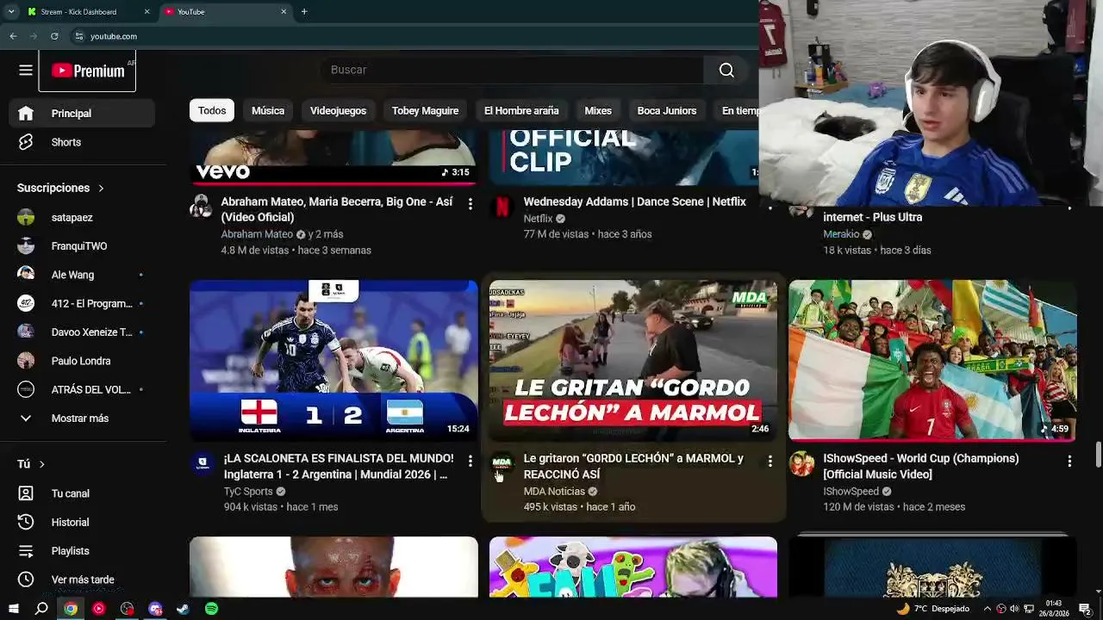The height and width of the screenshot is (620, 1103).
Task: Select the Tobey Maguire filter chip
Action: pos(425,110)
